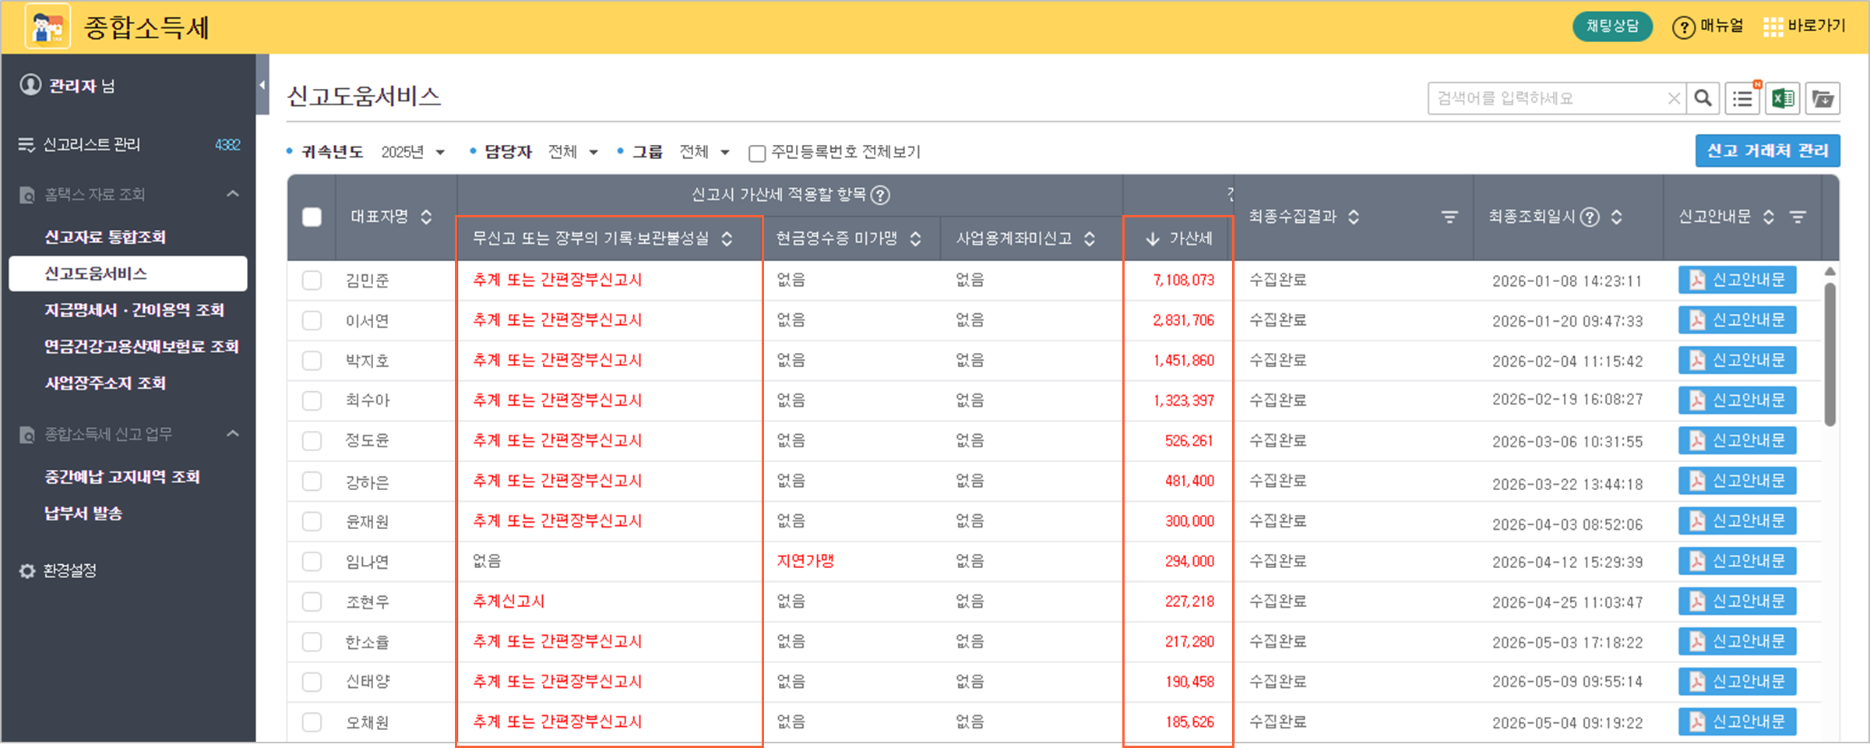Sort by 대표자명 using its sort arrows
This screenshot has width=1870, height=748.
(426, 217)
